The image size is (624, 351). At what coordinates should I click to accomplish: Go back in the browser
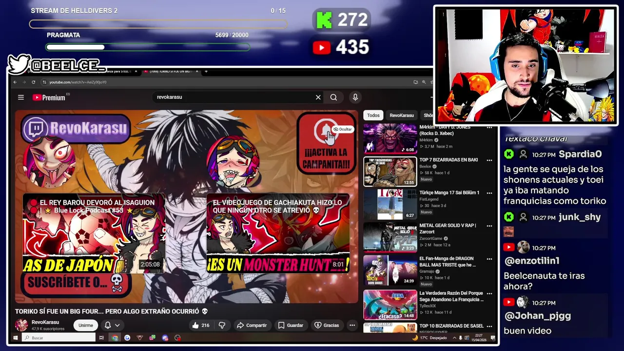[x=15, y=82]
